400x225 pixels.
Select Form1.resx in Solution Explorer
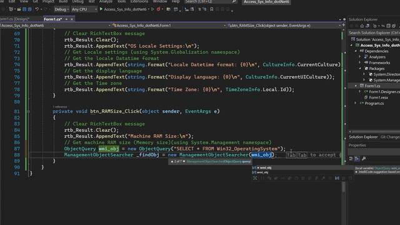[x=378, y=97]
